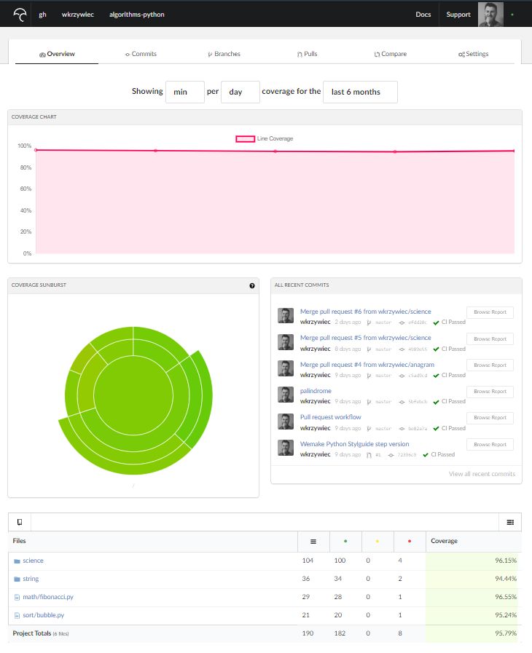Switch to the Commits tab
The image size is (532, 653).
point(141,54)
